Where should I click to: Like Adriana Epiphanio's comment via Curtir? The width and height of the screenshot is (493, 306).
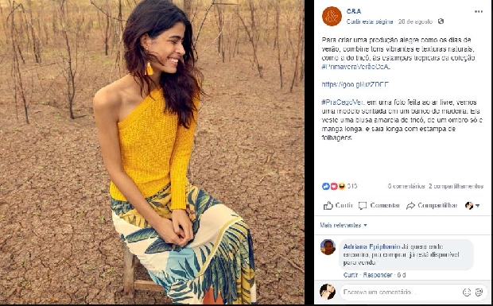click(x=351, y=275)
